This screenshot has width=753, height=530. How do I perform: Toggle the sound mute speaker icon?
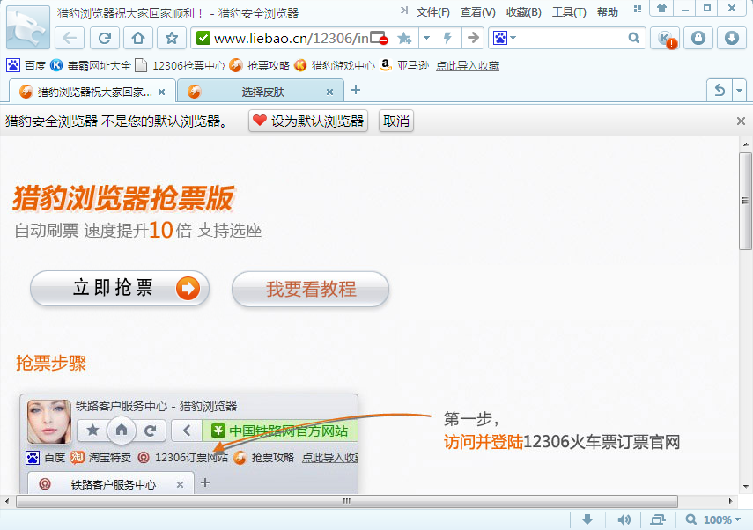point(624,519)
